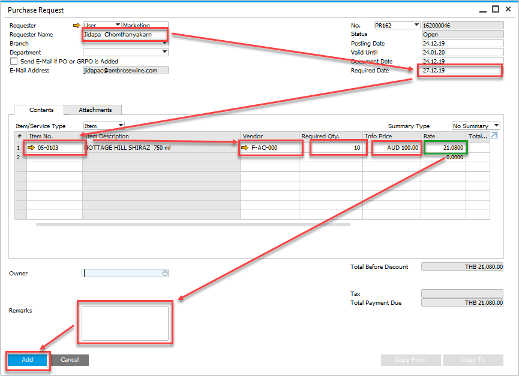Minimize the Purchase Request window

pyautogui.click(x=483, y=10)
